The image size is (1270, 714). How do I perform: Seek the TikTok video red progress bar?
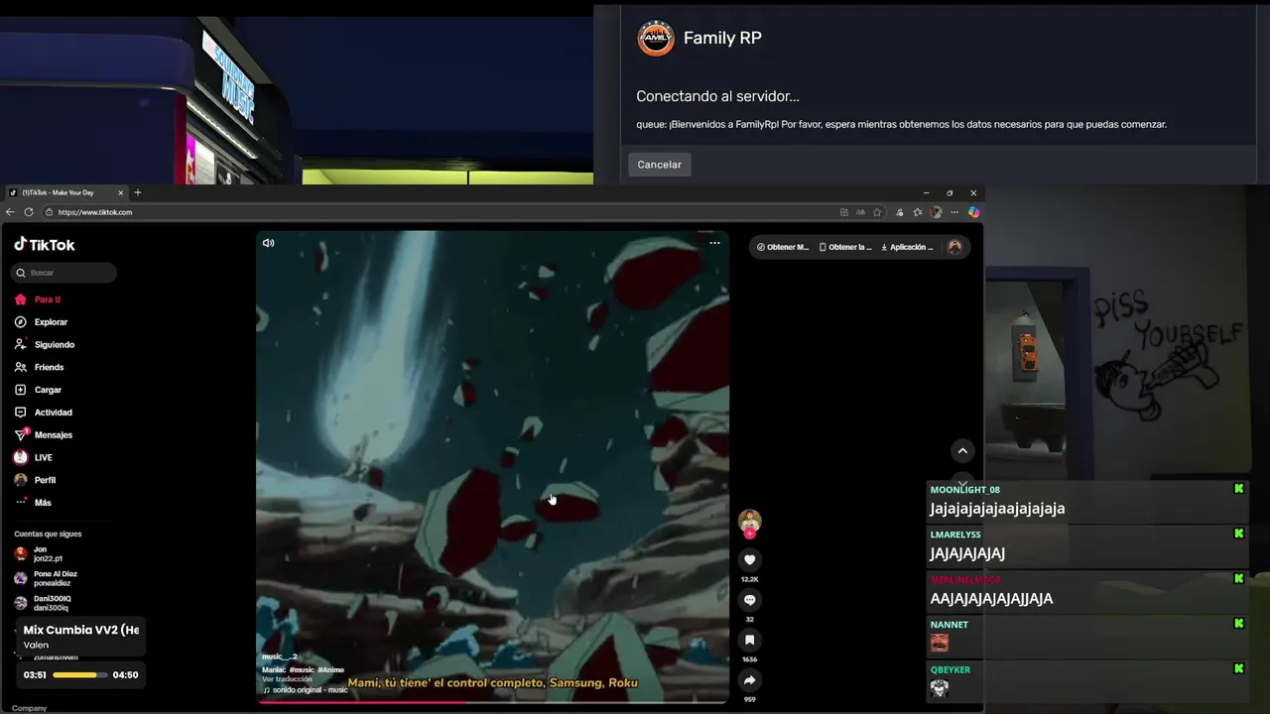click(x=492, y=702)
